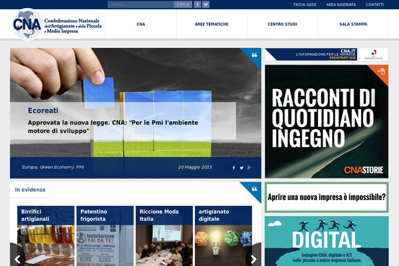
Task: Open the Area Riservata link
Action: pyautogui.click(x=340, y=5)
